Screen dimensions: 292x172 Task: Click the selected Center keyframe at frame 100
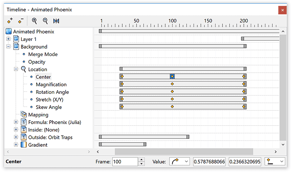(172, 77)
